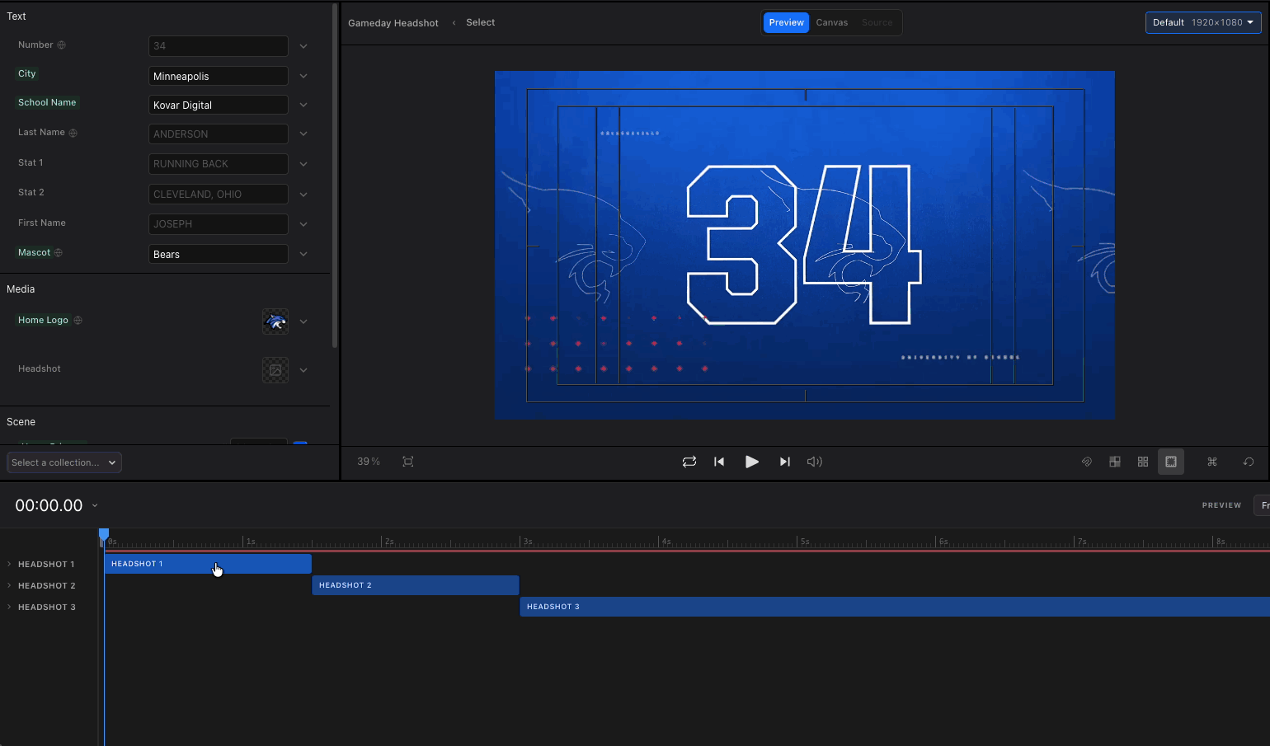Click the fit-to-view icon beside 39%
The image size is (1270, 746).
408,462
